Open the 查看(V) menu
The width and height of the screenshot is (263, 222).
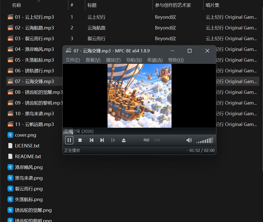(93, 60)
